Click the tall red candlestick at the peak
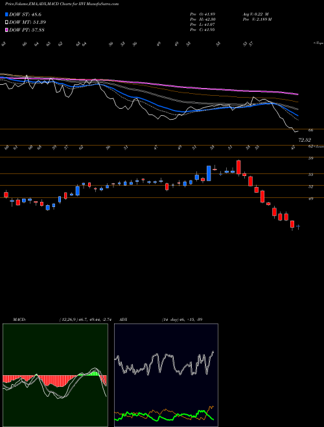This screenshot has width=324, height=427. click(x=238, y=167)
